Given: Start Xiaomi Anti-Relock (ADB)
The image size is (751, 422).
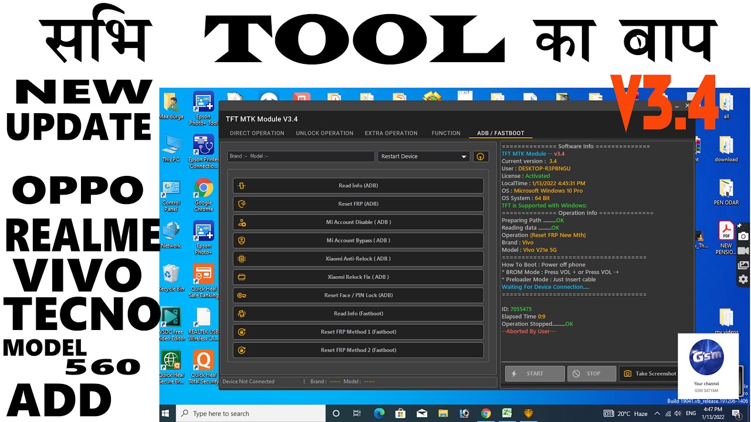Looking at the screenshot, I should point(358,258).
